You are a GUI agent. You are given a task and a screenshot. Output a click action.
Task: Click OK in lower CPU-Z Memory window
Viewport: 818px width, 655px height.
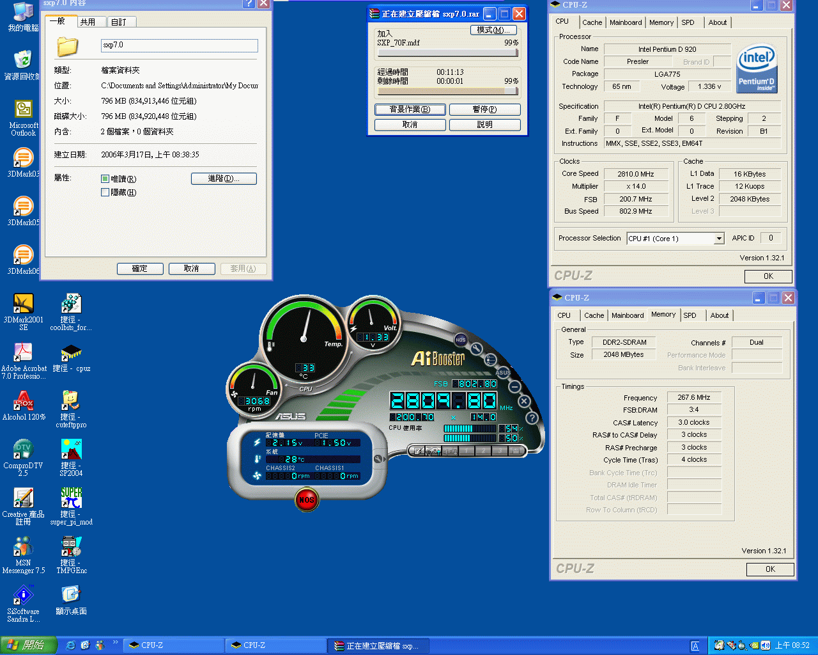(770, 569)
